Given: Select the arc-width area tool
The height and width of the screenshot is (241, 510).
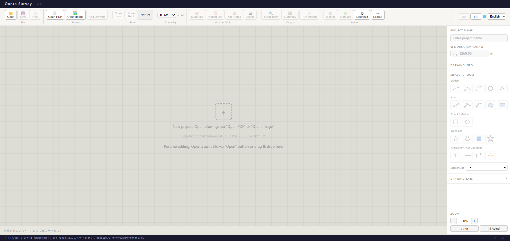Looking at the screenshot, I should coord(479,105).
